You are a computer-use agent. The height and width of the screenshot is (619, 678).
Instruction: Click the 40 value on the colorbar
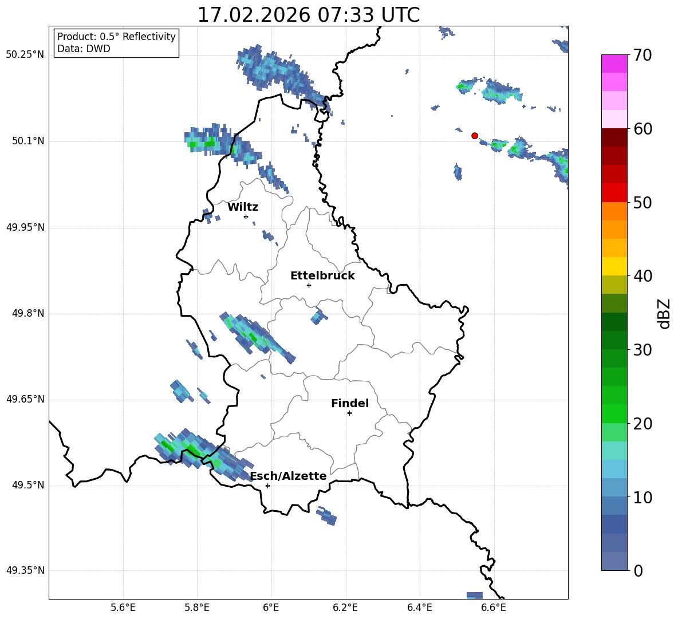point(642,276)
